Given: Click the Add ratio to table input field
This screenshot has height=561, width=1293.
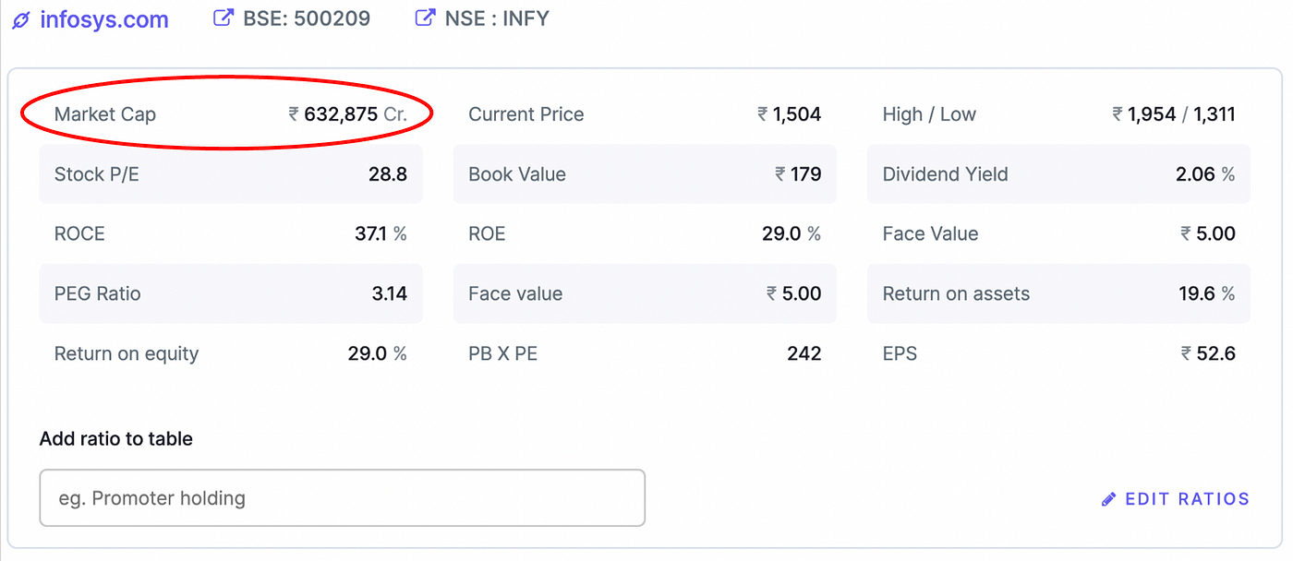Looking at the screenshot, I should pyautogui.click(x=342, y=497).
